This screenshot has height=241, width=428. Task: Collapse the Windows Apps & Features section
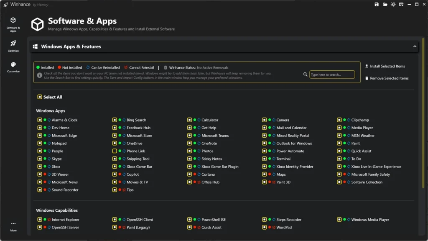pos(415,46)
